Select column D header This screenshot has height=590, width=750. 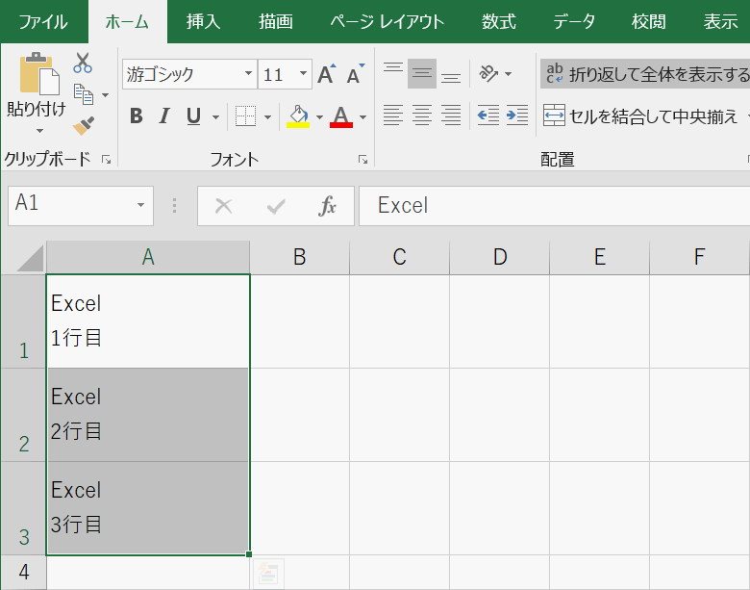point(500,258)
